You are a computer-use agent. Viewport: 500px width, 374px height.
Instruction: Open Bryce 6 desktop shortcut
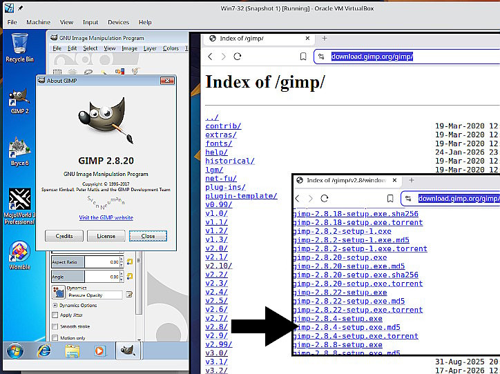coord(19,152)
